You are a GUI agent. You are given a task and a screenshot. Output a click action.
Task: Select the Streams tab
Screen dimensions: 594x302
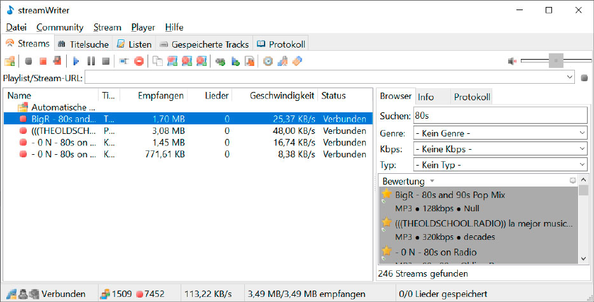click(27, 44)
